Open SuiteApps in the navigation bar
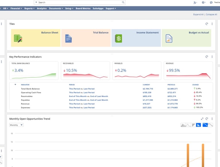The width and height of the screenshot is (220, 167). (98, 8)
